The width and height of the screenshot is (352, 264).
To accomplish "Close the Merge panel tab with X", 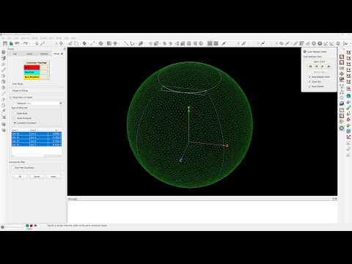I will [62, 54].
